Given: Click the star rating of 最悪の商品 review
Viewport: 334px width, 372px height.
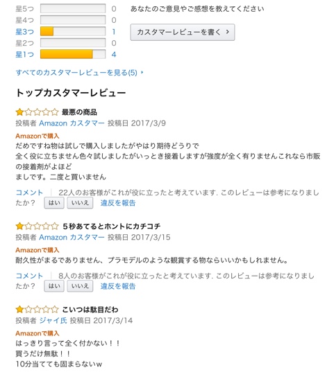Looking at the screenshot, I should tap(37, 112).
